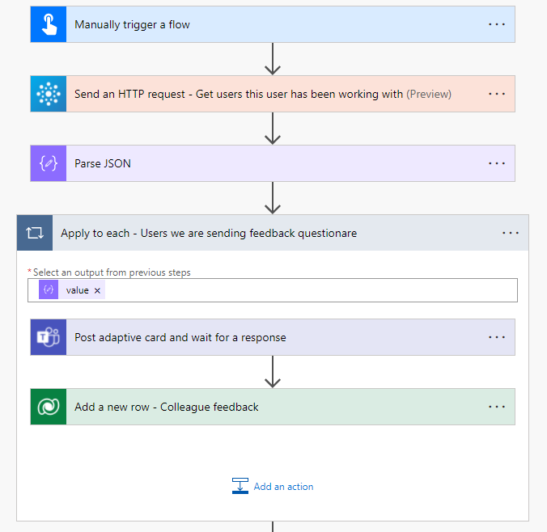Click the Add an action link

pyautogui.click(x=283, y=487)
